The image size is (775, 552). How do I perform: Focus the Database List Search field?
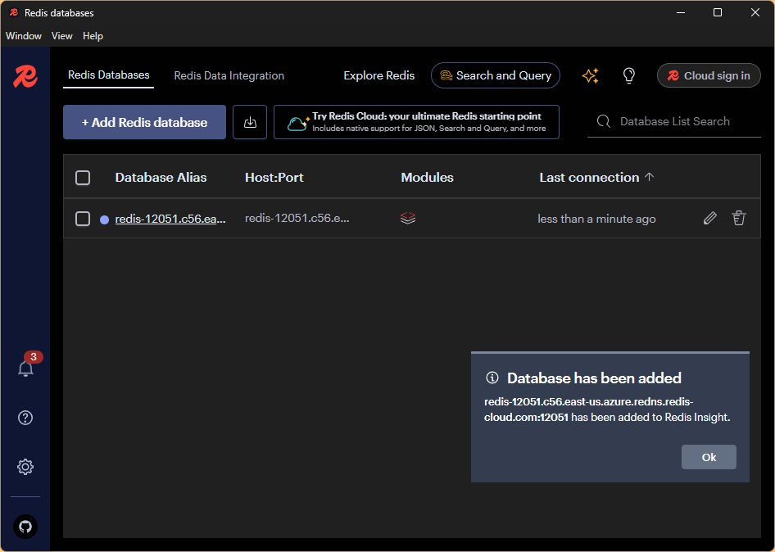674,121
